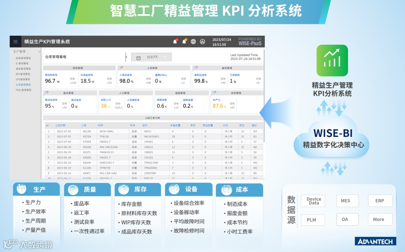Open external link icon of 入库管理 panel

coord(121,67)
